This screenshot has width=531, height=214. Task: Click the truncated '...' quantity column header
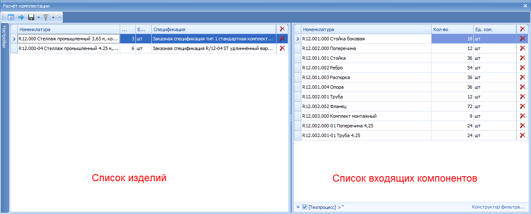[x=128, y=29]
